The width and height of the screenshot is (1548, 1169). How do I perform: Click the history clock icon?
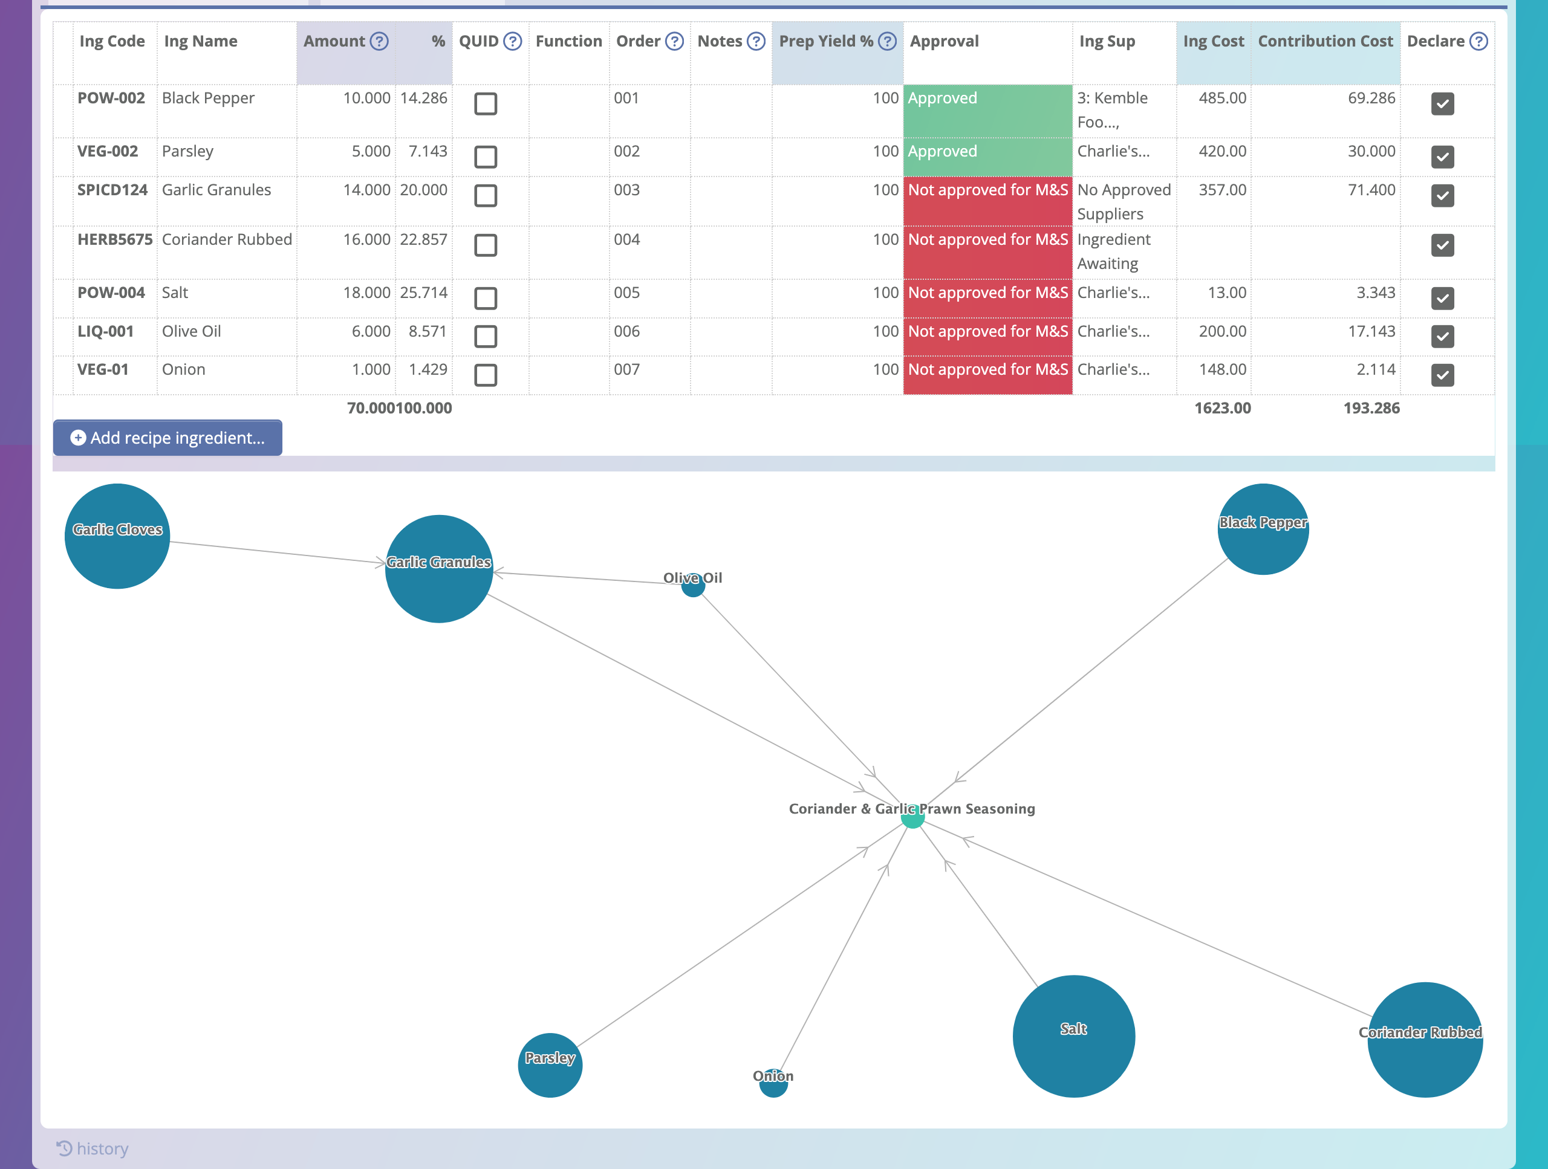point(63,1148)
